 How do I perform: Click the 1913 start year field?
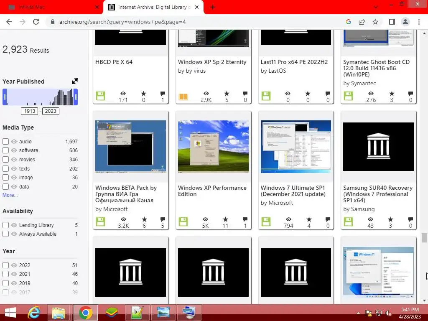click(x=30, y=111)
